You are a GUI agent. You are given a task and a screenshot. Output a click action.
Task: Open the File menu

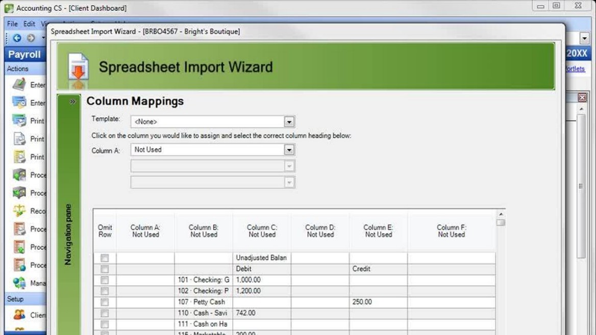[x=12, y=23]
